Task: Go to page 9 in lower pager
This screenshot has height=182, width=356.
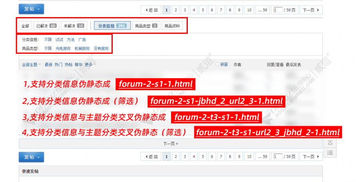Action: point(239,157)
